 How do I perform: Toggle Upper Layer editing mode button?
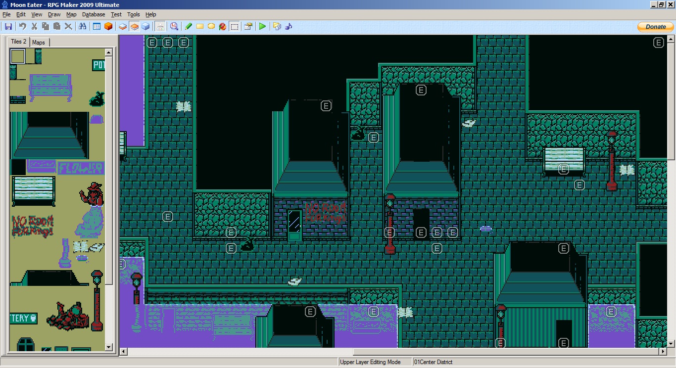[134, 26]
